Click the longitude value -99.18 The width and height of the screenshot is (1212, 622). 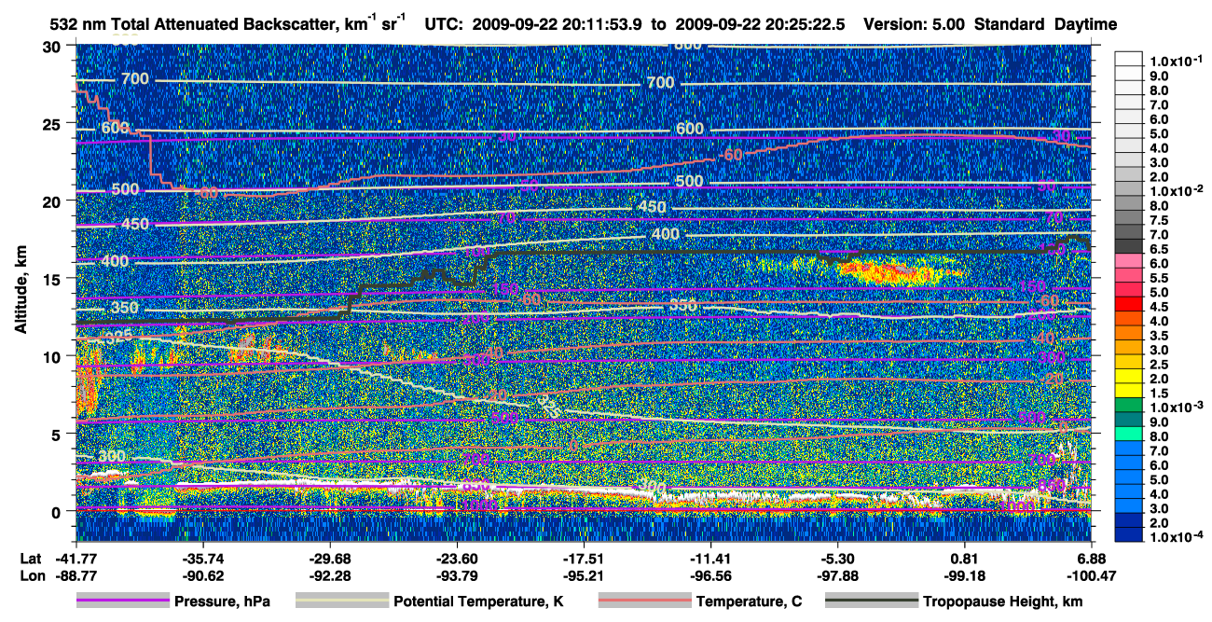(x=964, y=574)
